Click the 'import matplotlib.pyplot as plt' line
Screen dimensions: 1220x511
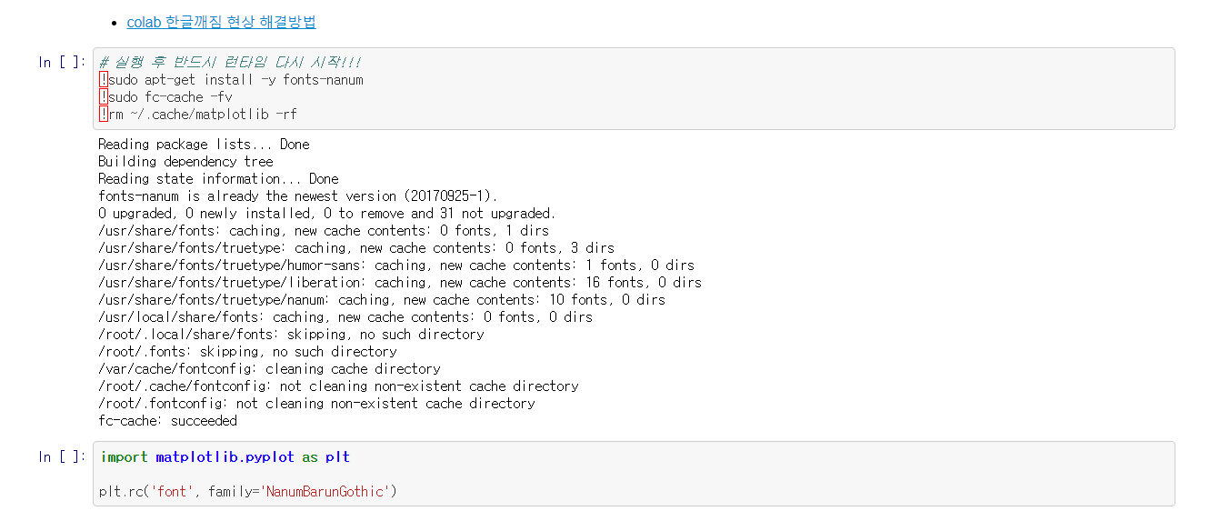pos(225,456)
